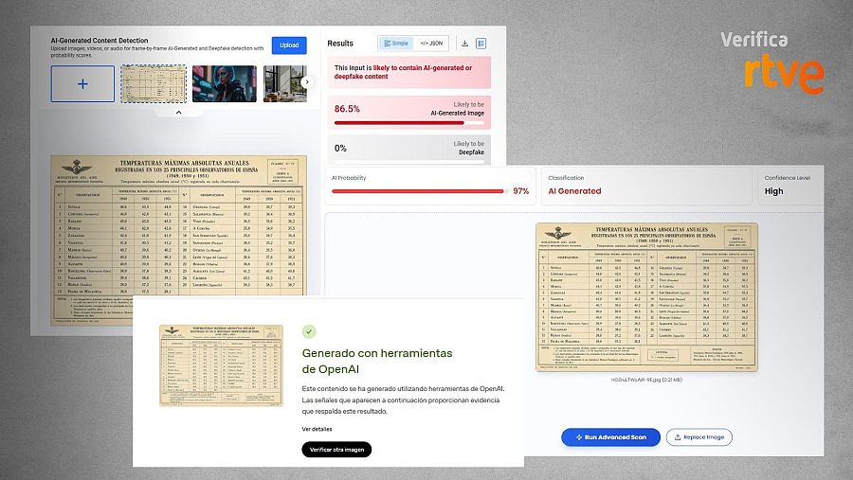The image size is (853, 480).
Task: Show next sample thumbnails with arrow
Action: click(x=307, y=82)
